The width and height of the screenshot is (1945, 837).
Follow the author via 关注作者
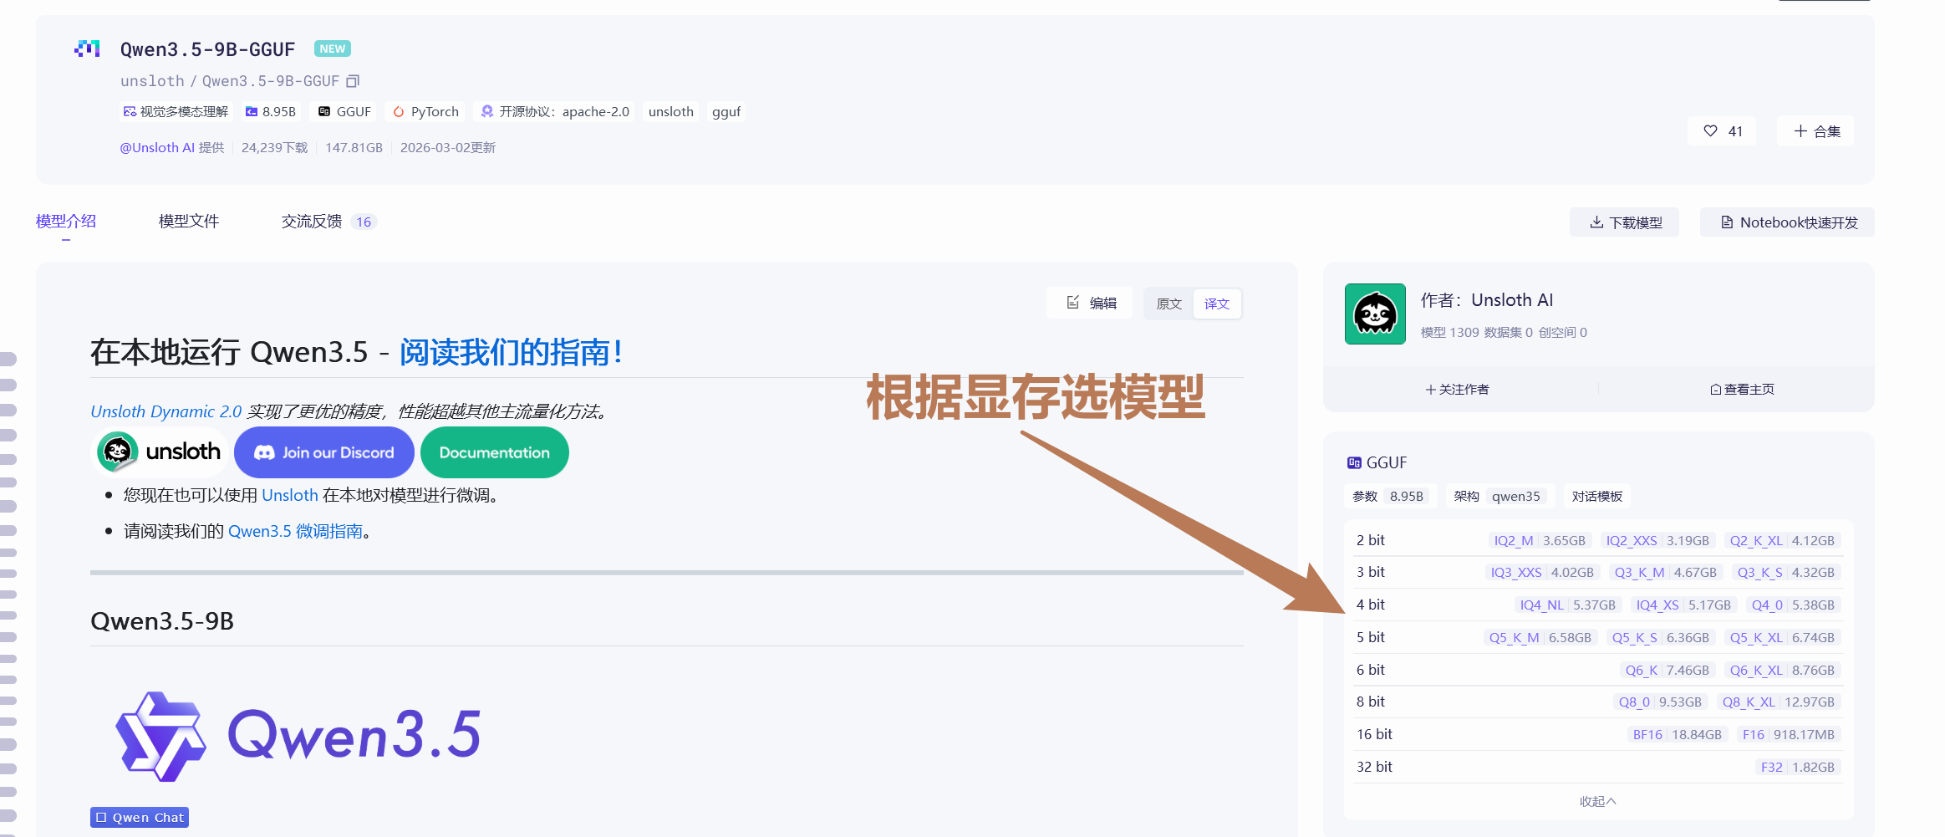click(1457, 390)
